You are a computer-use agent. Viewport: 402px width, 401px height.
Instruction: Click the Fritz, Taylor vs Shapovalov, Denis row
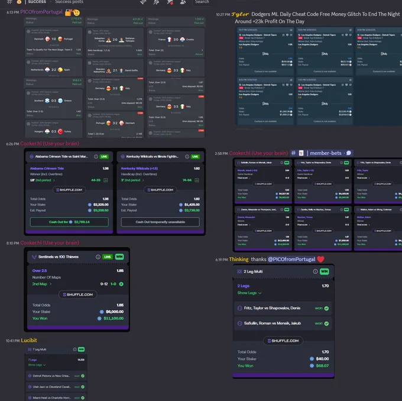tap(283, 308)
